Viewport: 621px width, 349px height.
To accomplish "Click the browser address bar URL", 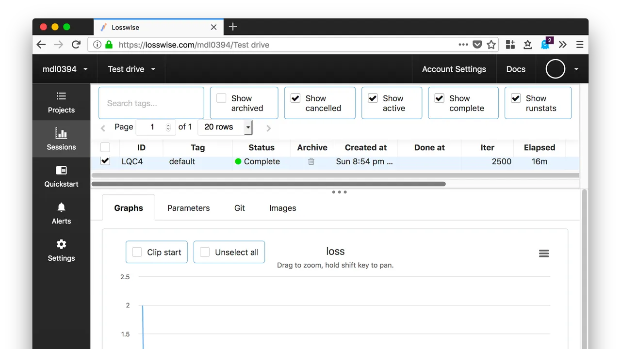I will point(194,45).
